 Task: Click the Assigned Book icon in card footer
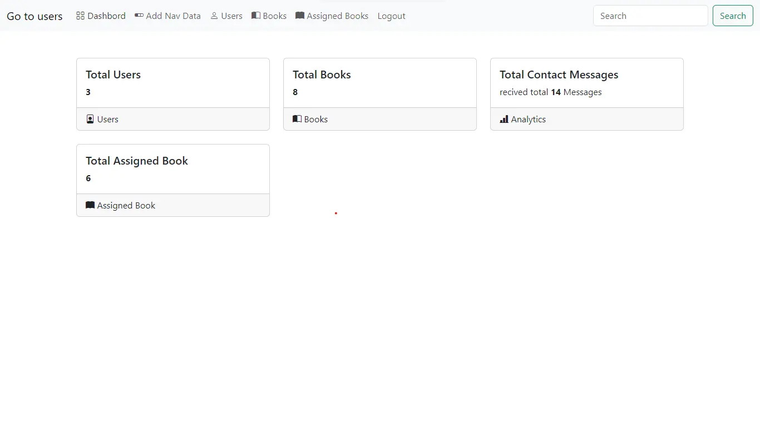pyautogui.click(x=90, y=205)
